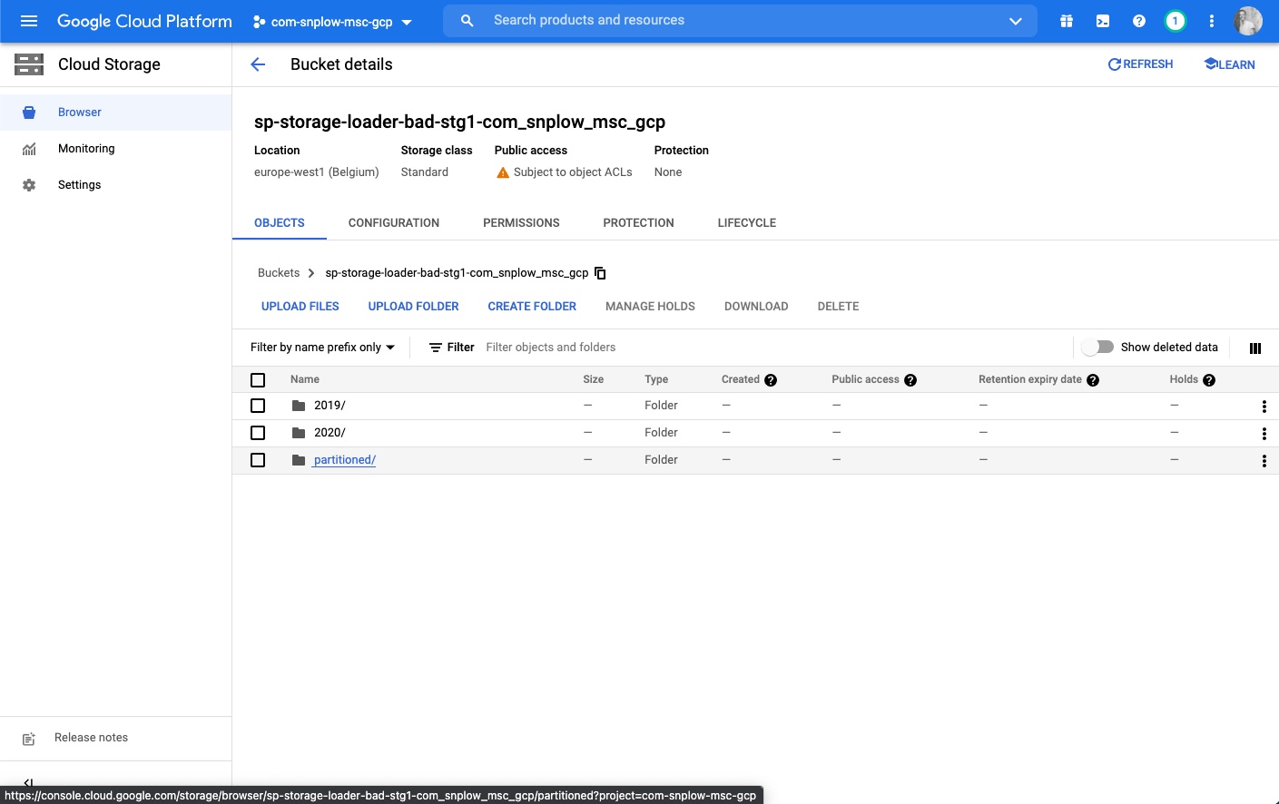1279x804 pixels.
Task: Open Filter by name prefix only dropdown
Action: 322,348
